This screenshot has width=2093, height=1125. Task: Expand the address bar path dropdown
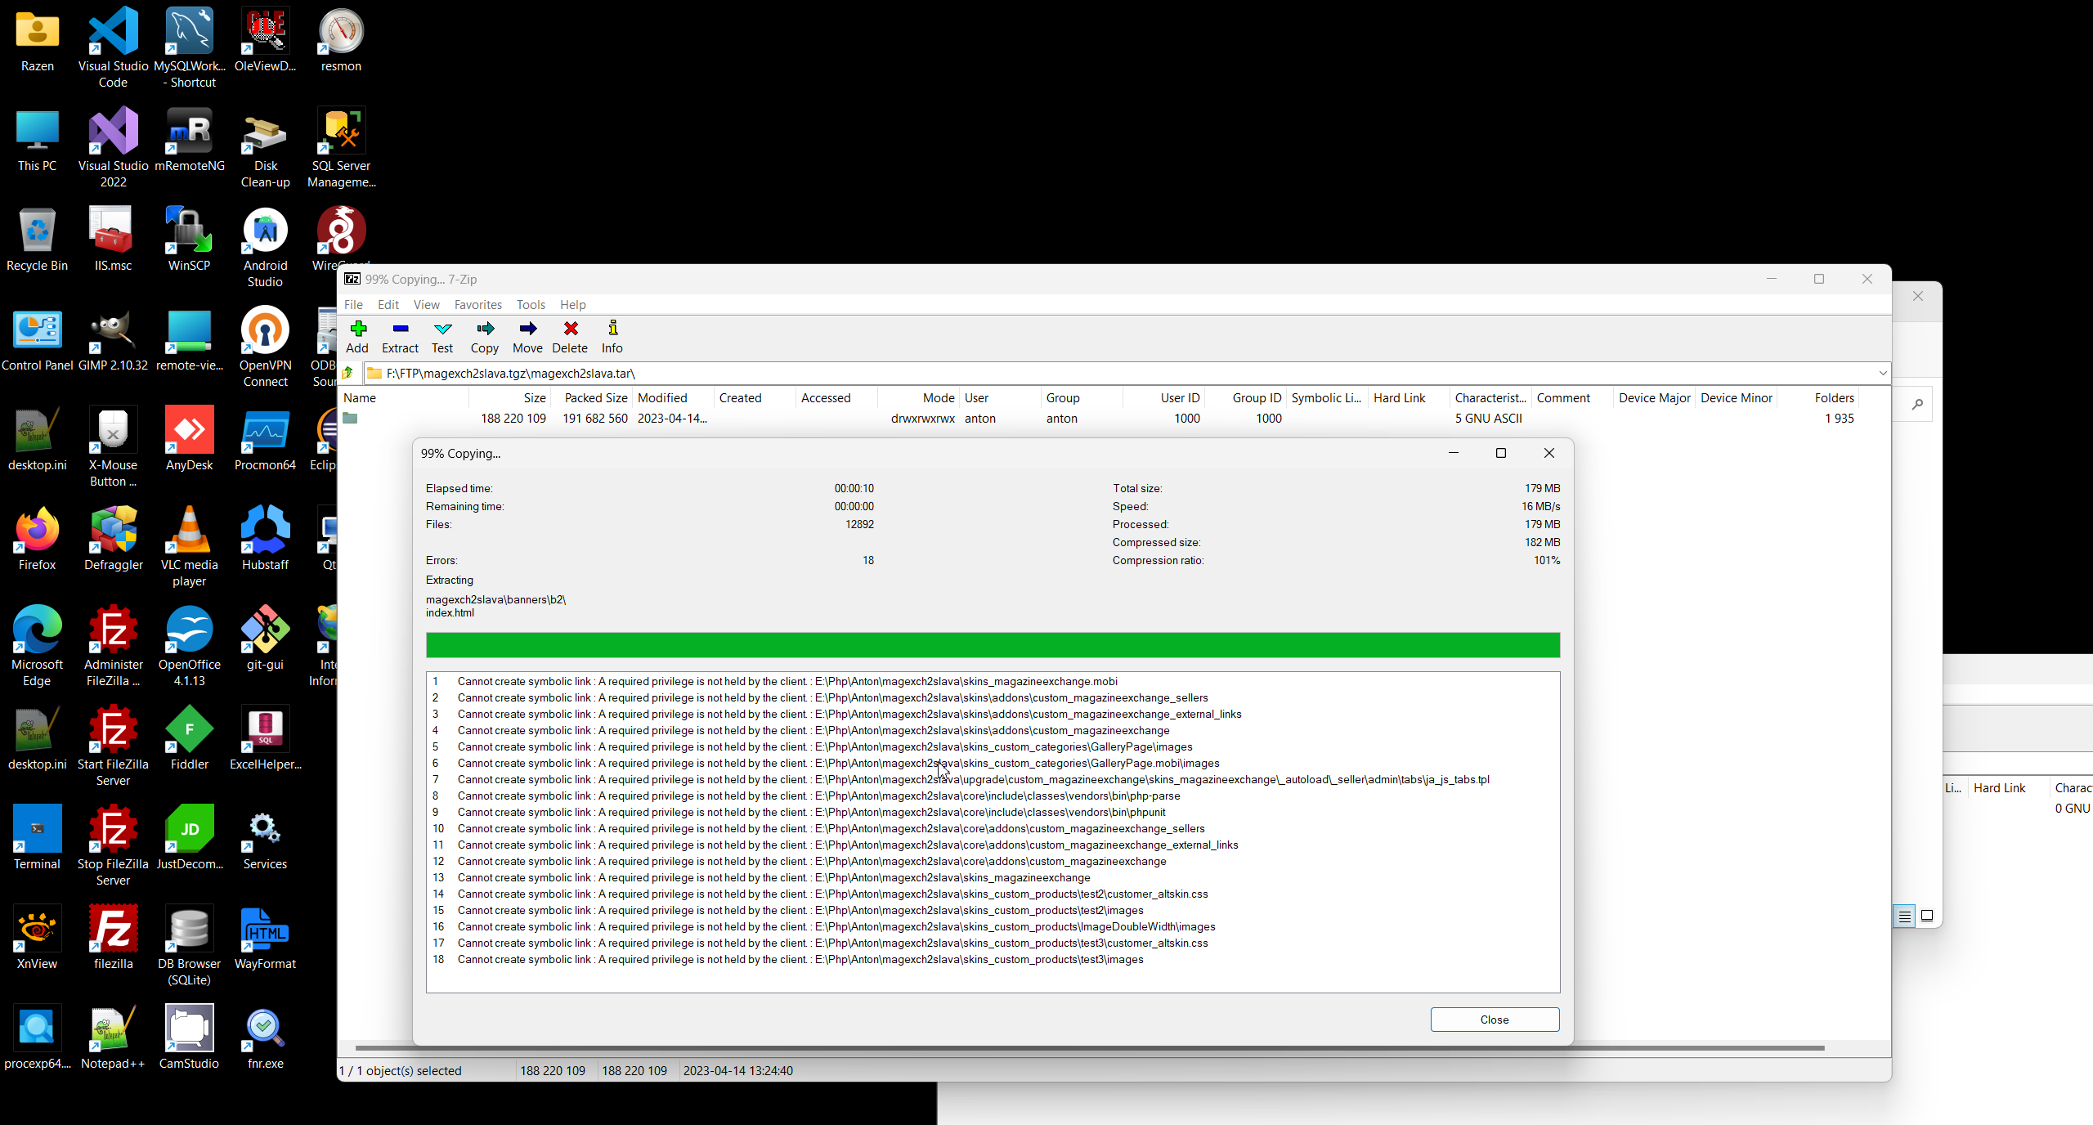pos(1882,373)
